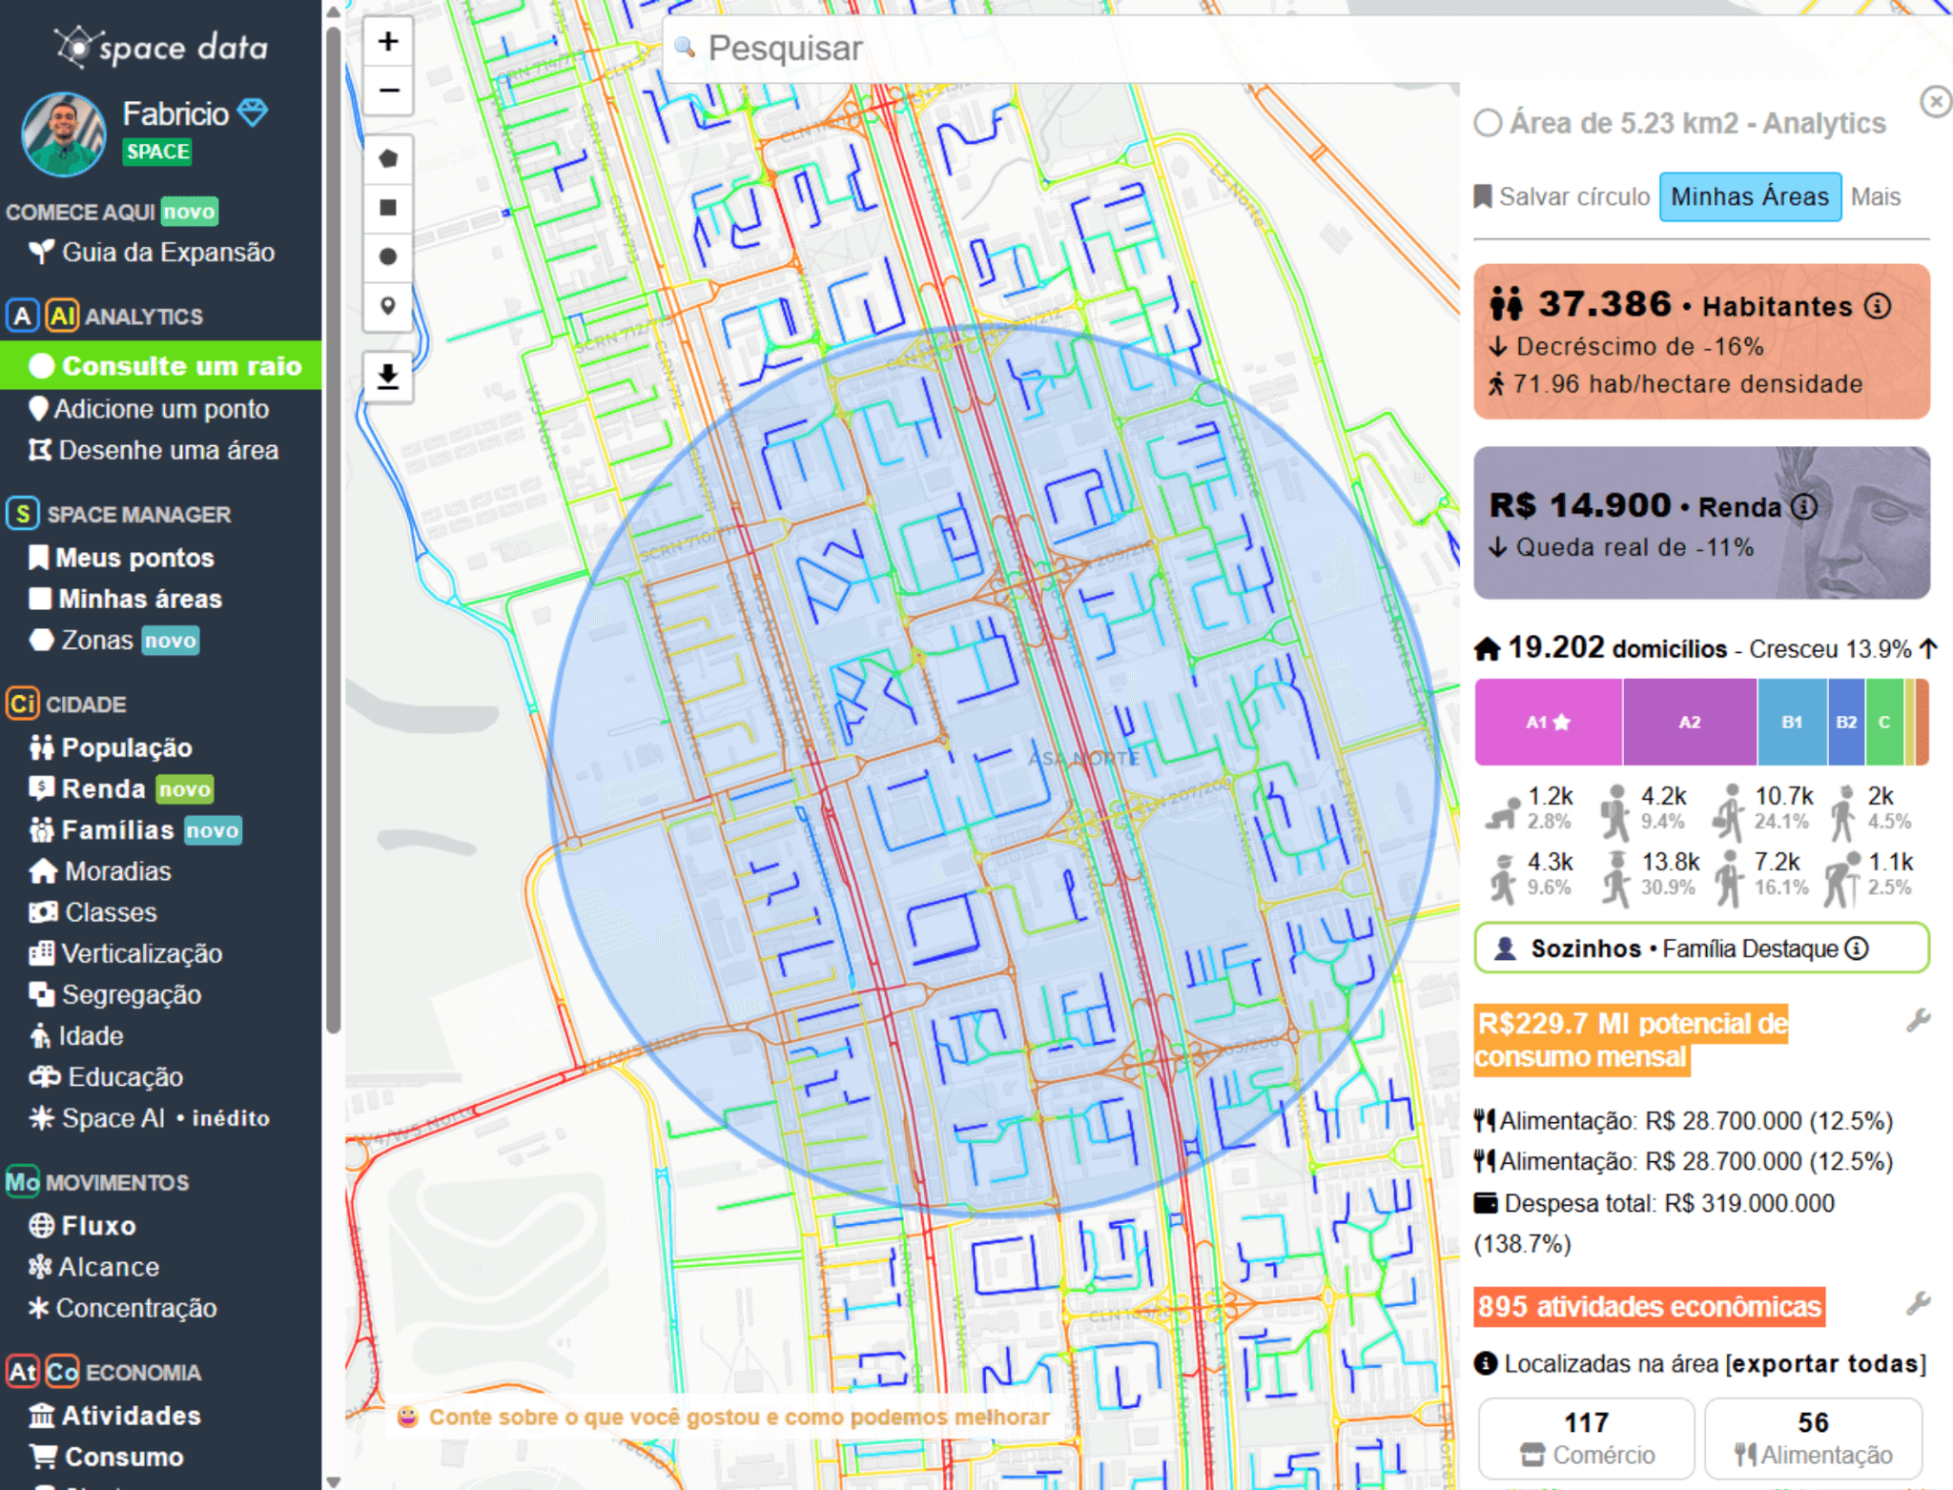Click the map marker pin tool

[387, 306]
